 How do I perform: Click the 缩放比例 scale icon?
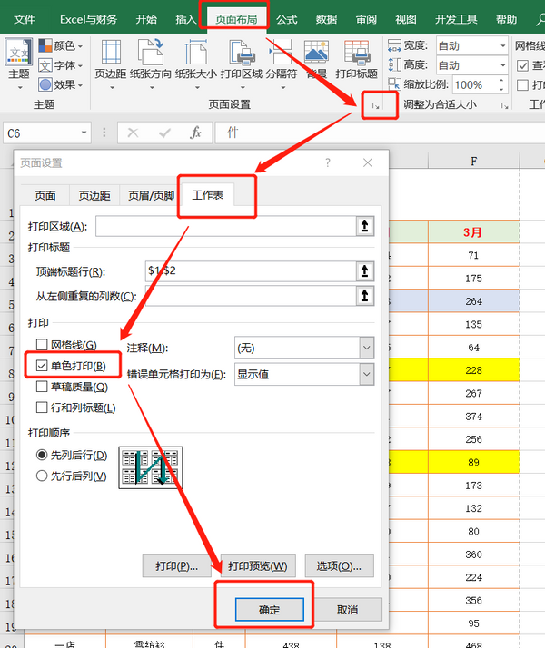[394, 84]
